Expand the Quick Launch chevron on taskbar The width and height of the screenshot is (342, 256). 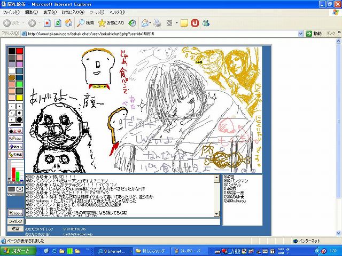[x=88, y=250]
